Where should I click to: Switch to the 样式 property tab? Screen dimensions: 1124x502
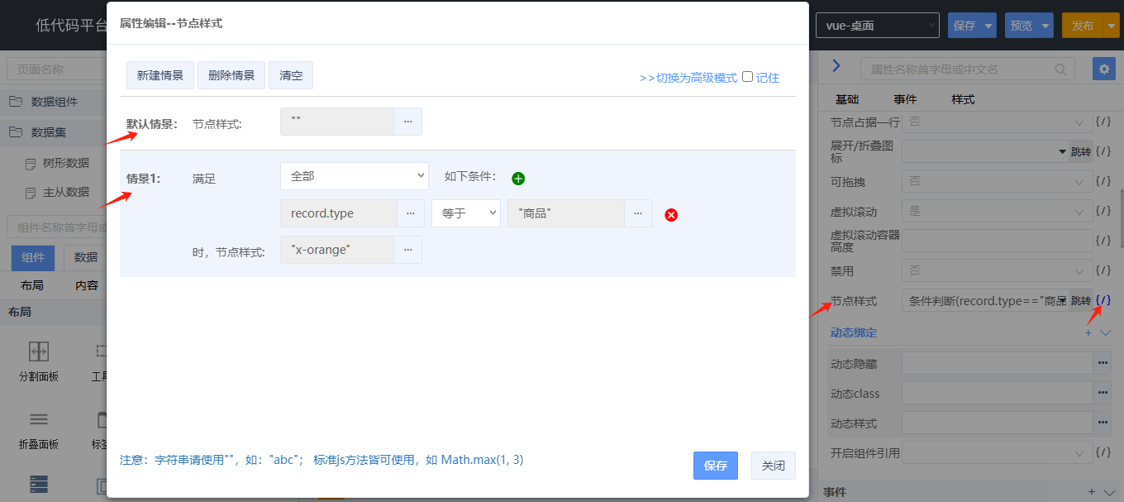(963, 99)
